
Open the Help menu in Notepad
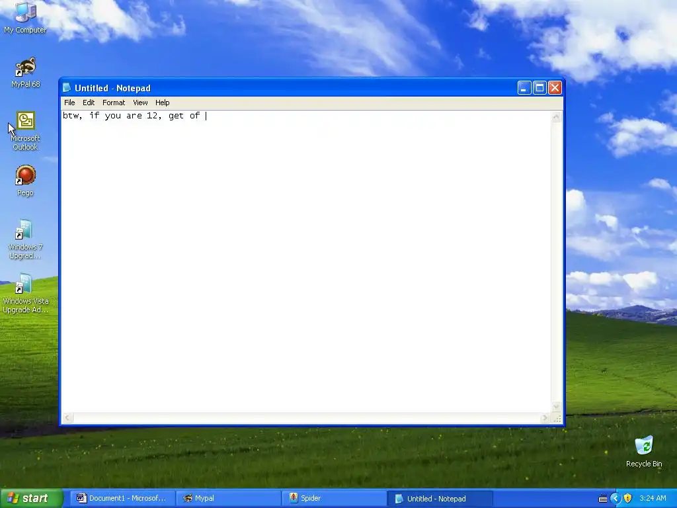[163, 103]
